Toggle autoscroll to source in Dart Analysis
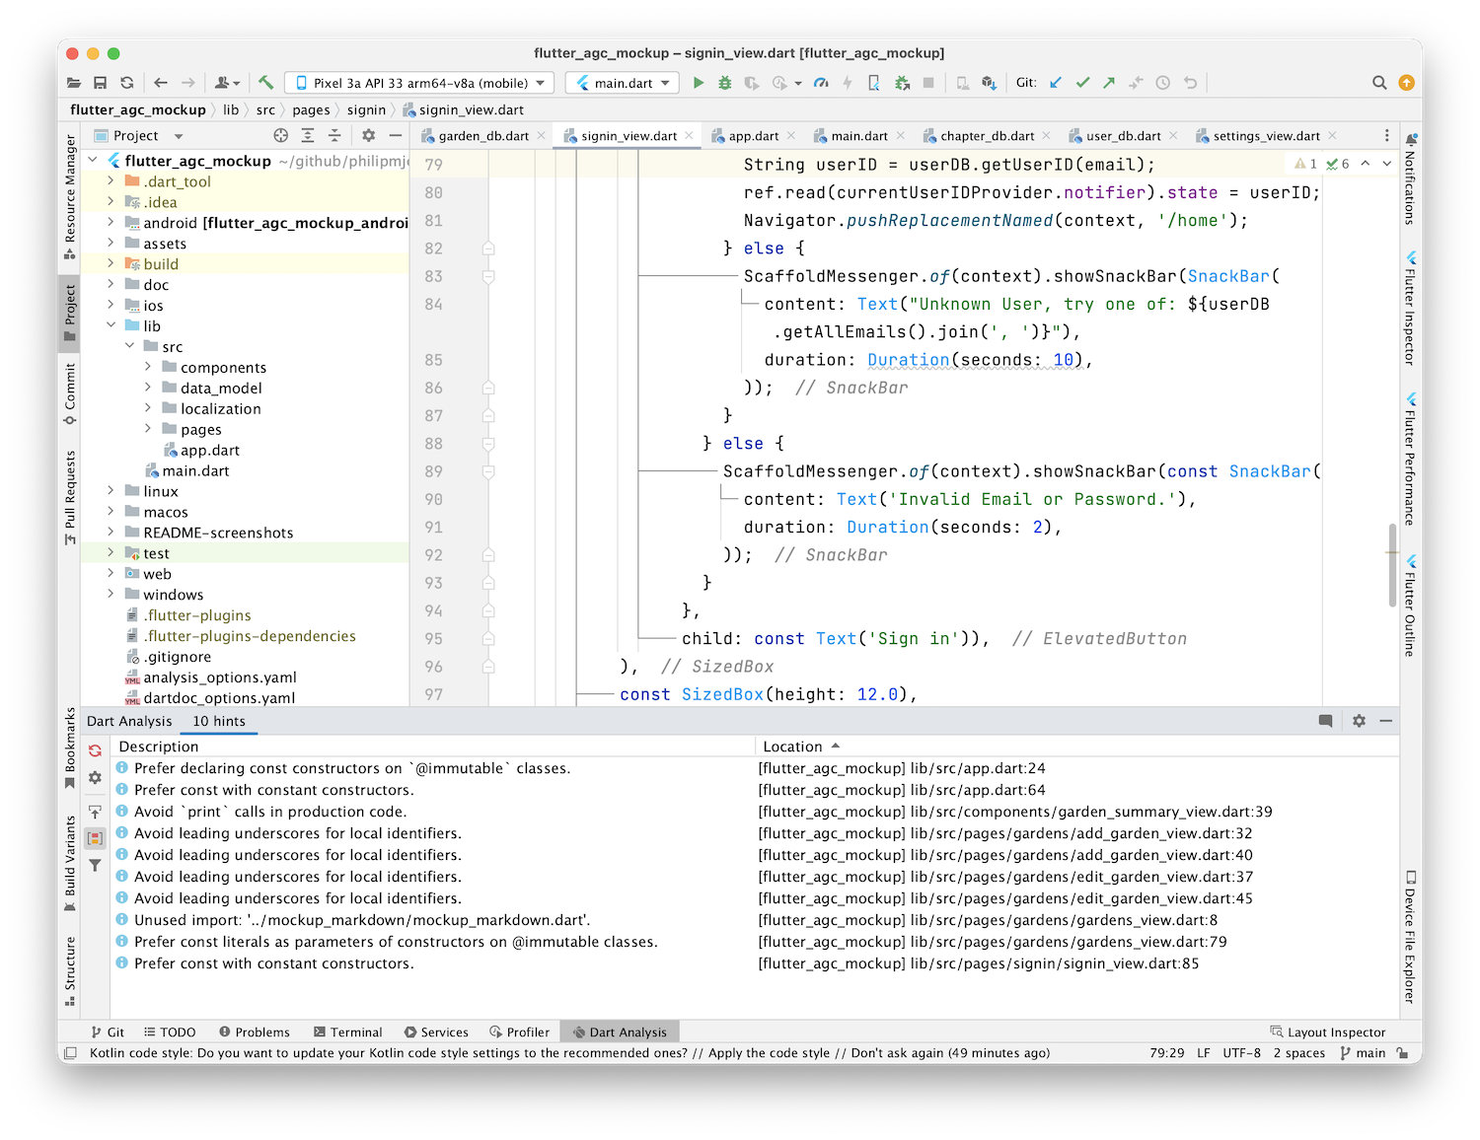 95,812
